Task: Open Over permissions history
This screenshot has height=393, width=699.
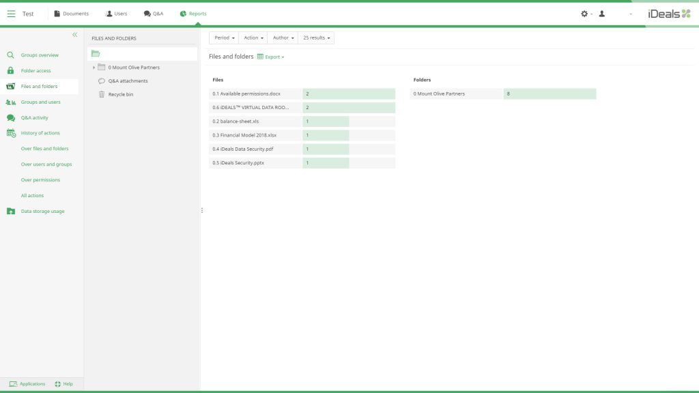Action: pyautogui.click(x=40, y=180)
